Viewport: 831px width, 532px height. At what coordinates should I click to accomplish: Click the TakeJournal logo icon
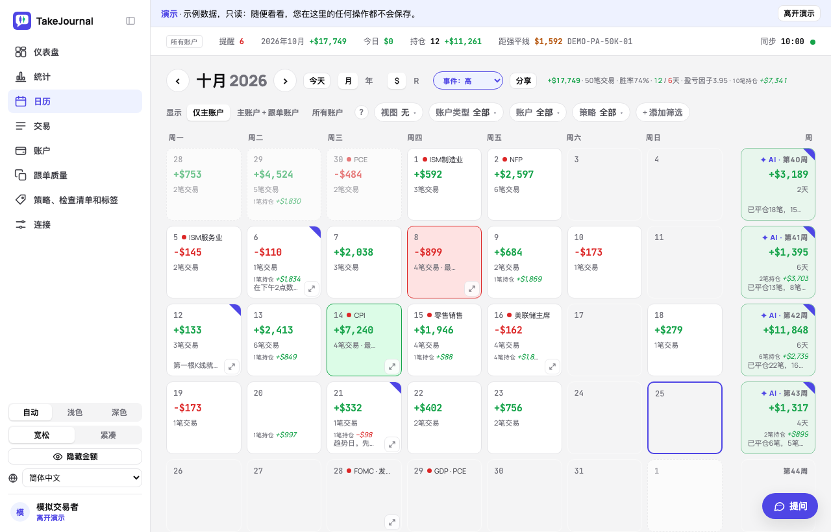coord(22,21)
